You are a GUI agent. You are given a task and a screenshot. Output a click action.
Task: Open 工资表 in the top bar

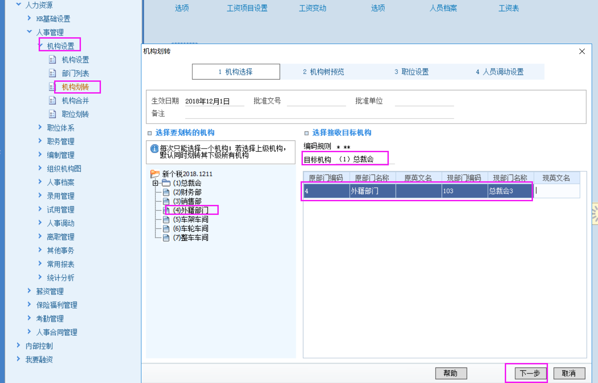pyautogui.click(x=509, y=8)
